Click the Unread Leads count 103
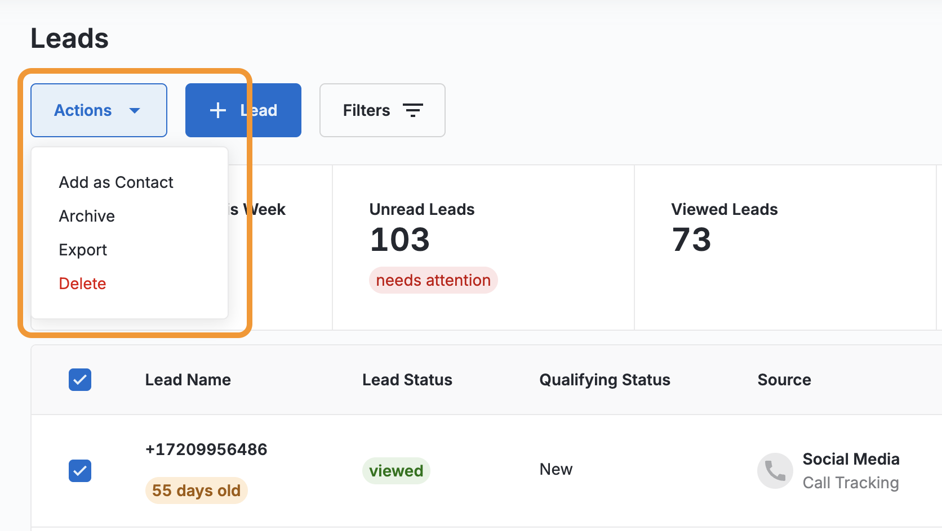942x531 pixels. pos(399,240)
